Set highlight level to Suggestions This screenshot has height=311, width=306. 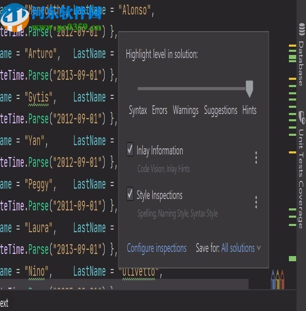point(221,110)
